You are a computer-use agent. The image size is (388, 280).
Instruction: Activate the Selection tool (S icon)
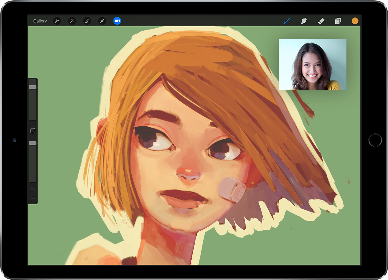click(x=87, y=21)
